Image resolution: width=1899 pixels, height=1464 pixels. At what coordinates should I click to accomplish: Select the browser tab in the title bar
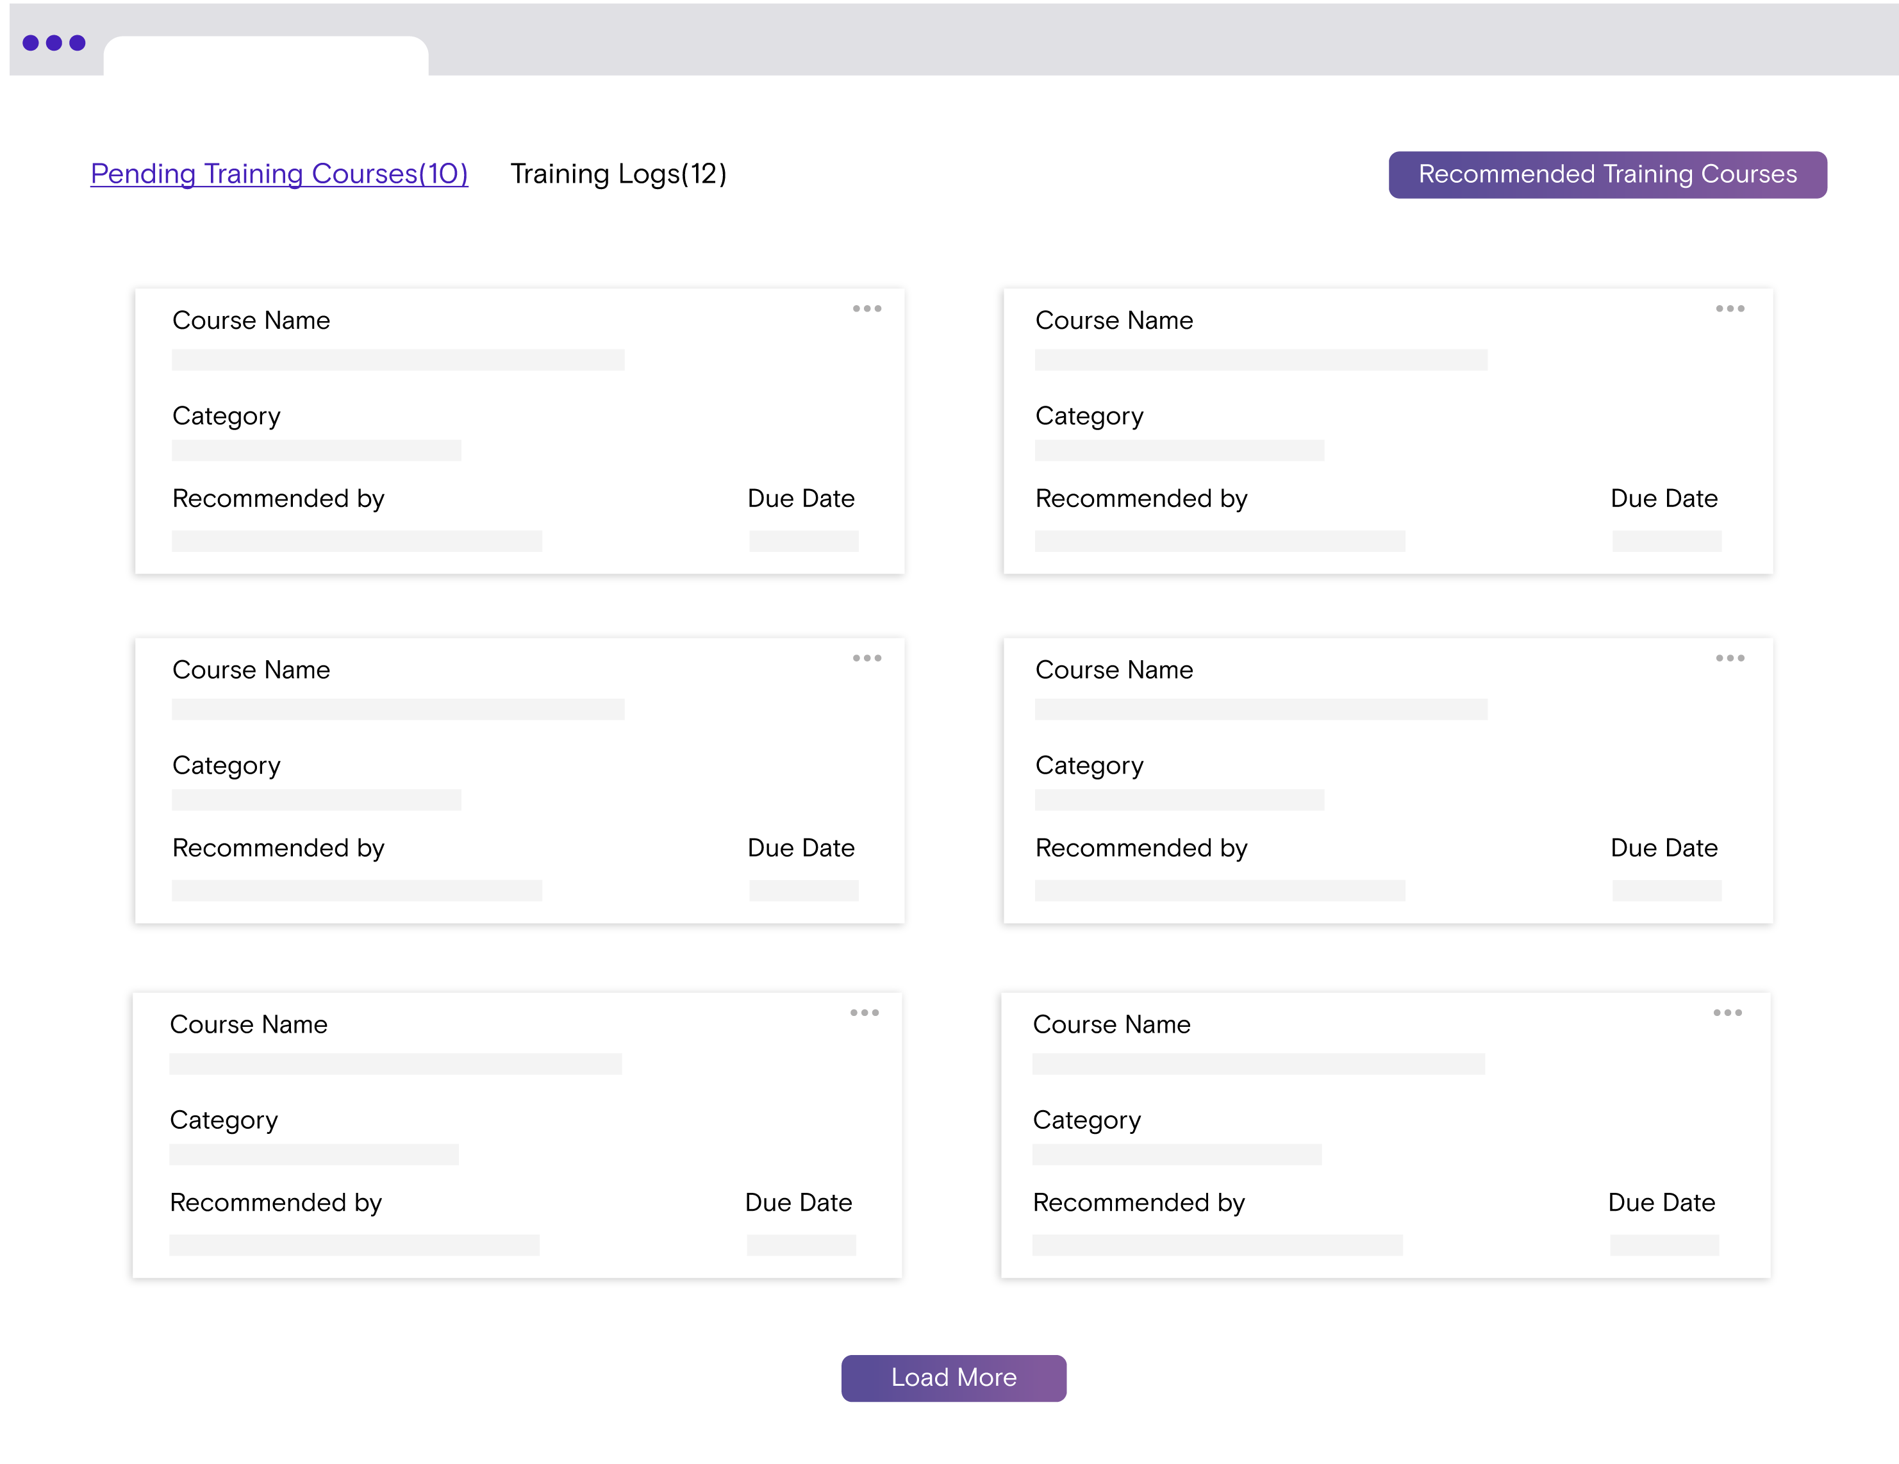coord(266,56)
